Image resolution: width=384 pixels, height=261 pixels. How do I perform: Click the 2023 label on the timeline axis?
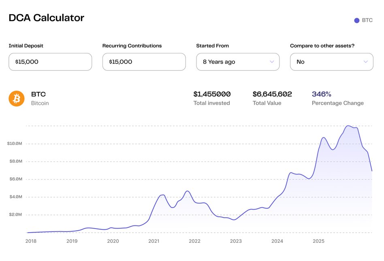tap(236, 241)
